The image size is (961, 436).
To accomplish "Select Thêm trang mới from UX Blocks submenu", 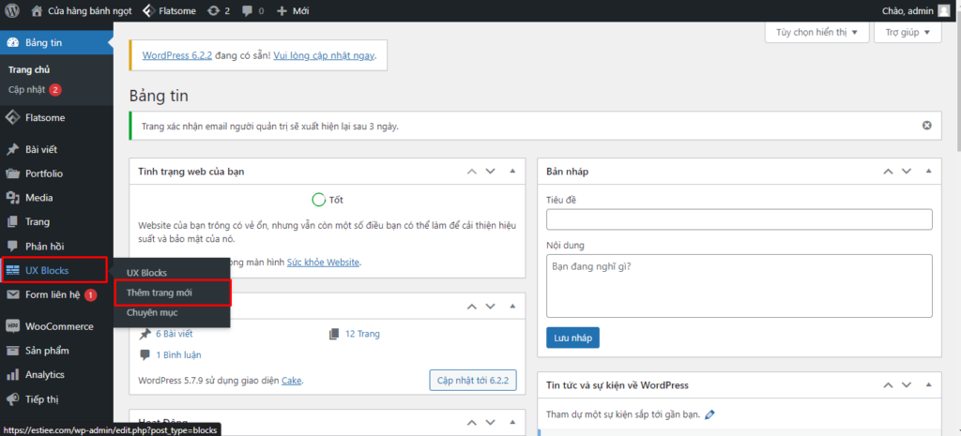I will (159, 293).
